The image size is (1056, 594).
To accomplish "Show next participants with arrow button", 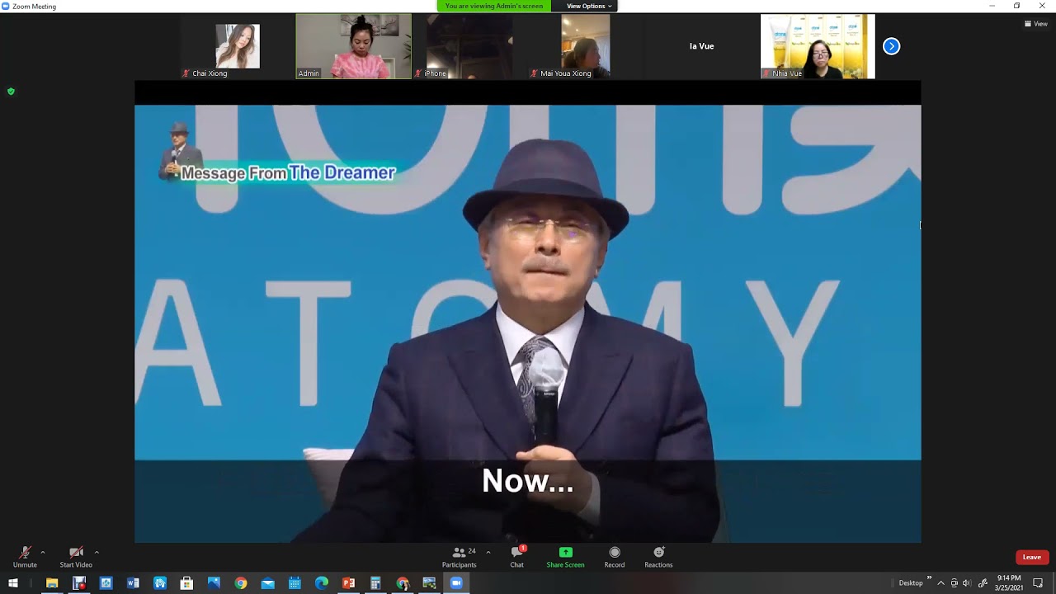I will pos(891,46).
